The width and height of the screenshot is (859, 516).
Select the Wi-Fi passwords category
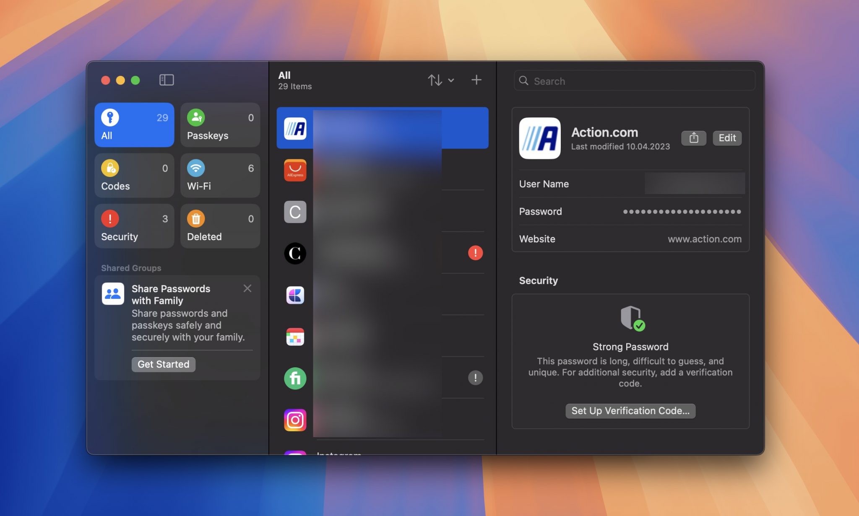[220, 175]
